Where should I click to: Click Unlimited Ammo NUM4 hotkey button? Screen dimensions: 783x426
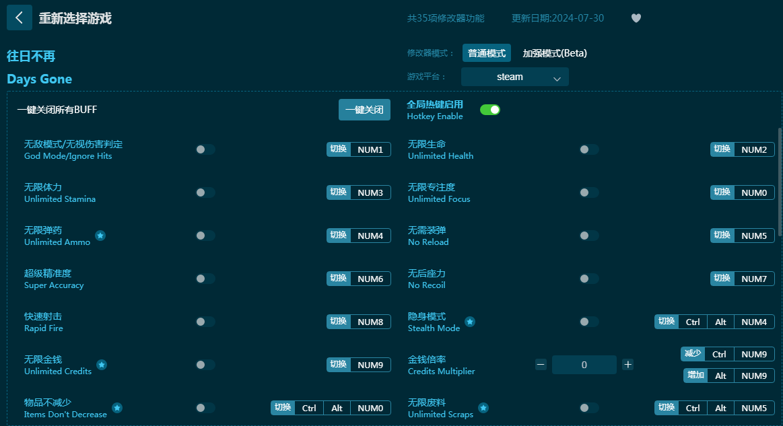359,236
